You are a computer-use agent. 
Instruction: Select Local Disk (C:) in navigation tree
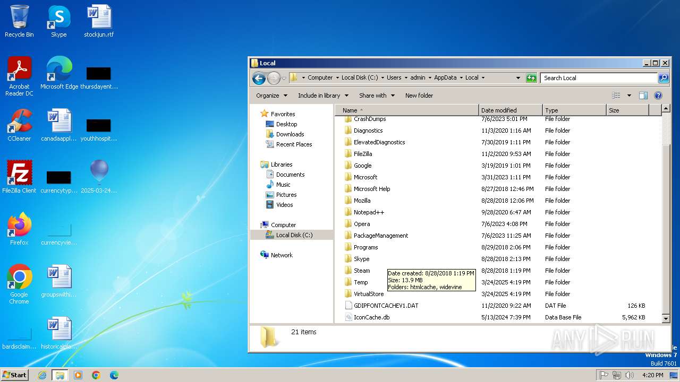[294, 235]
